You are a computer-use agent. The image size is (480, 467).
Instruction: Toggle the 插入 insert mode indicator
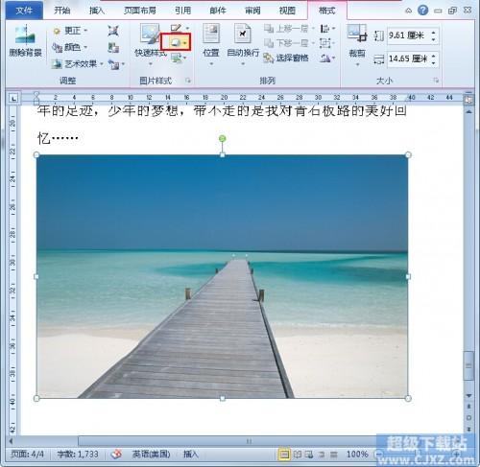pyautogui.click(x=190, y=454)
